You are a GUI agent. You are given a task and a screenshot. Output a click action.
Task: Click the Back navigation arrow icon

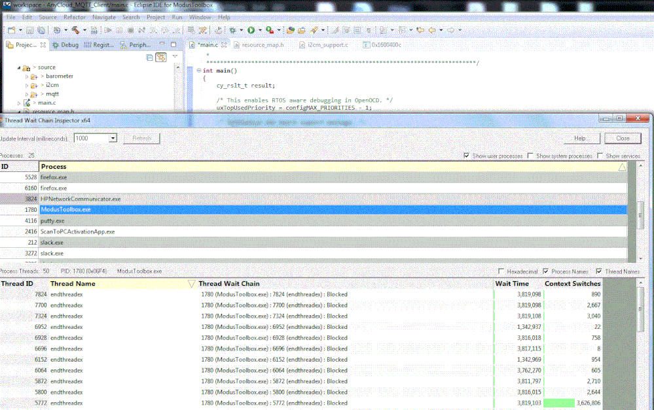click(x=432, y=30)
